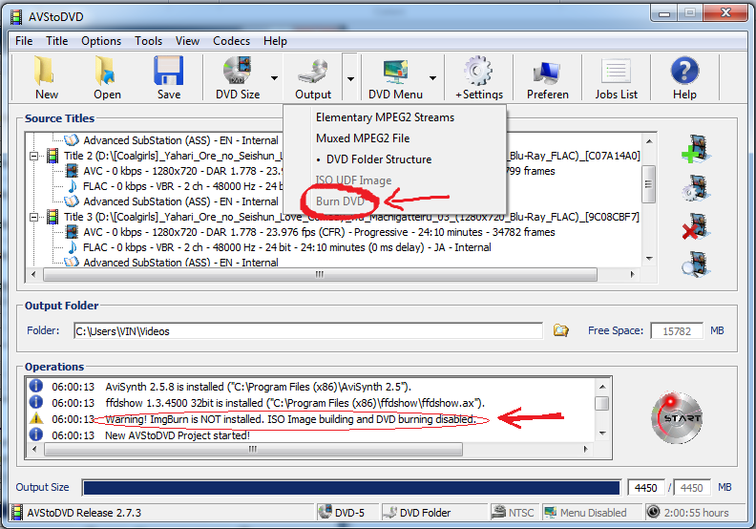The height and width of the screenshot is (529, 756).
Task: Open the +Settings gear icon
Action: [479, 71]
